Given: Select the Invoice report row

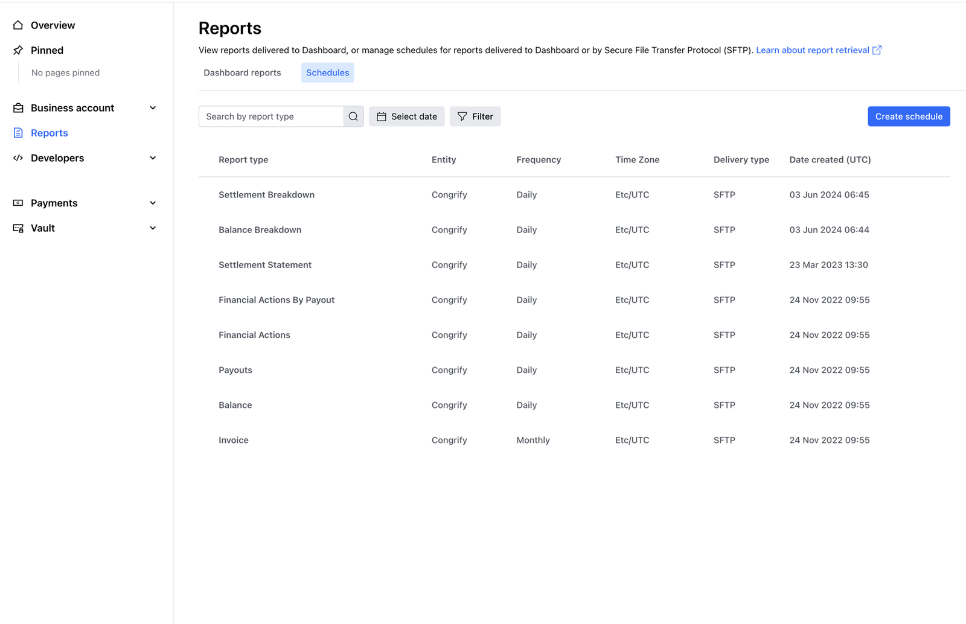Looking at the screenshot, I should coord(574,440).
